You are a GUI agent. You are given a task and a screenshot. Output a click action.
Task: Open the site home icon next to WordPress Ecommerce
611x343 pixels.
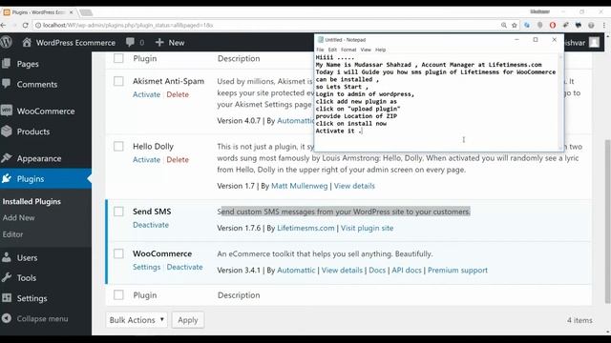pyautogui.click(x=27, y=42)
